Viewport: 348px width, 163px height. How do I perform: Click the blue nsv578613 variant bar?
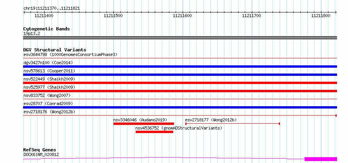[180, 75]
